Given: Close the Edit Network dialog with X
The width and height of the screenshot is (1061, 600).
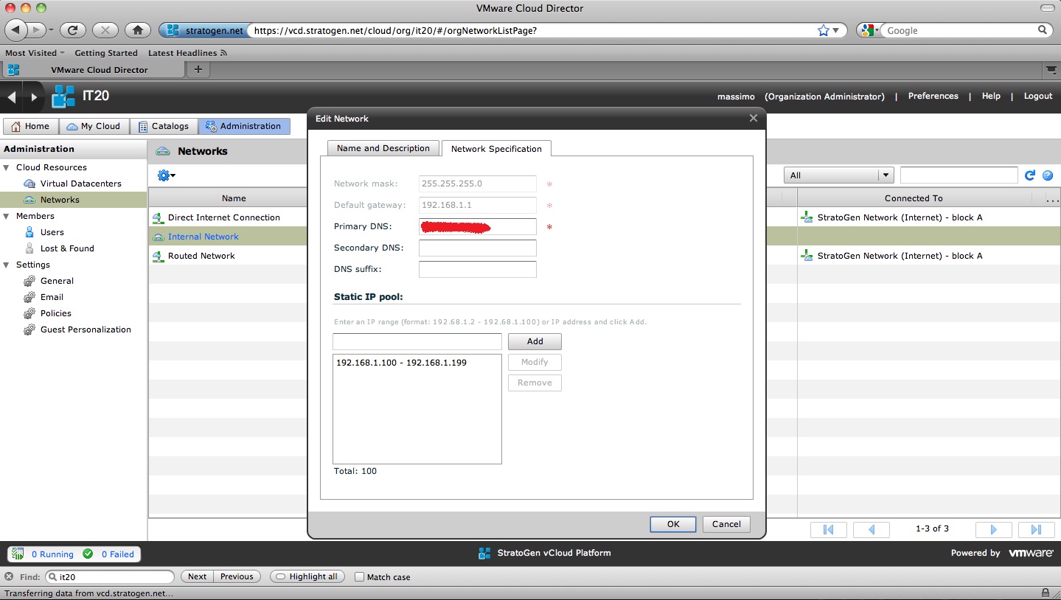Looking at the screenshot, I should tap(753, 118).
